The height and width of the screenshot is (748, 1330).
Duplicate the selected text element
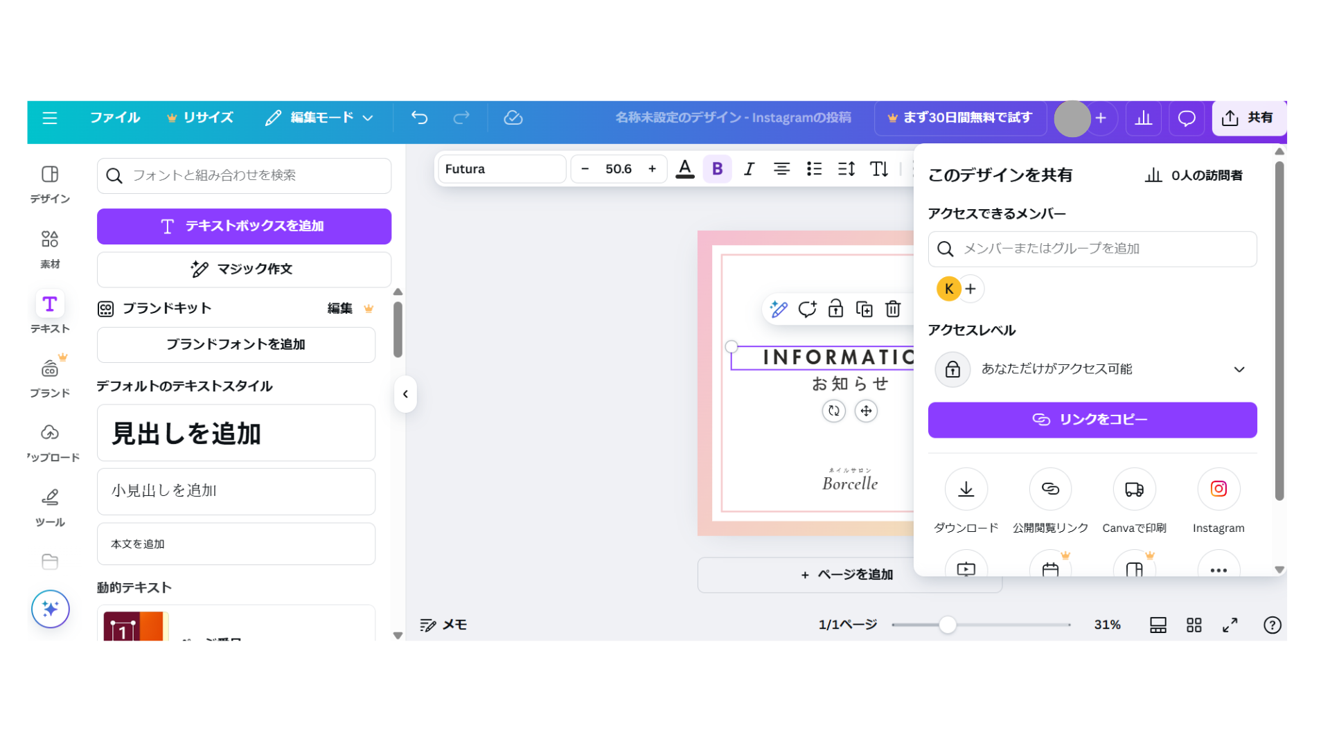click(x=864, y=309)
